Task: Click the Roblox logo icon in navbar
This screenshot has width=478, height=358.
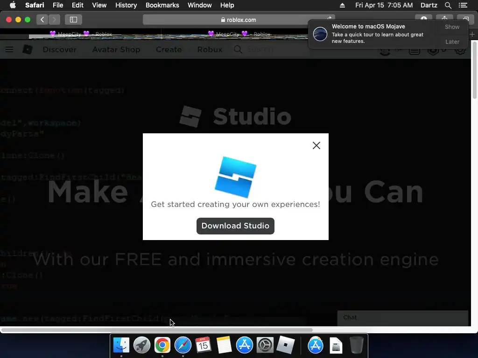Action: click(28, 49)
